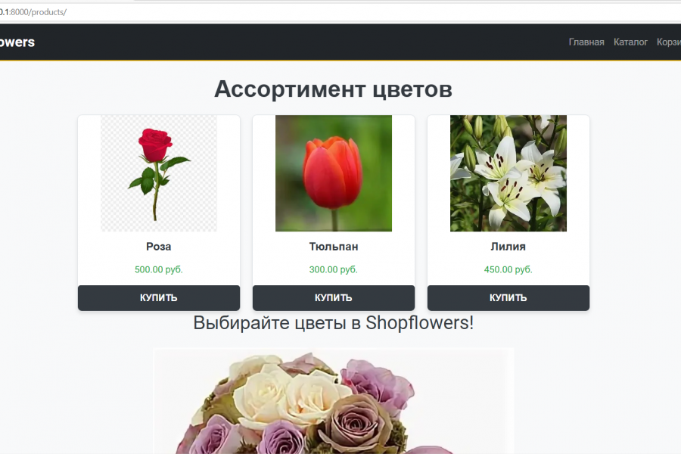The height and width of the screenshot is (454, 681).
Task: Click the Роза product title
Action: [x=159, y=247]
